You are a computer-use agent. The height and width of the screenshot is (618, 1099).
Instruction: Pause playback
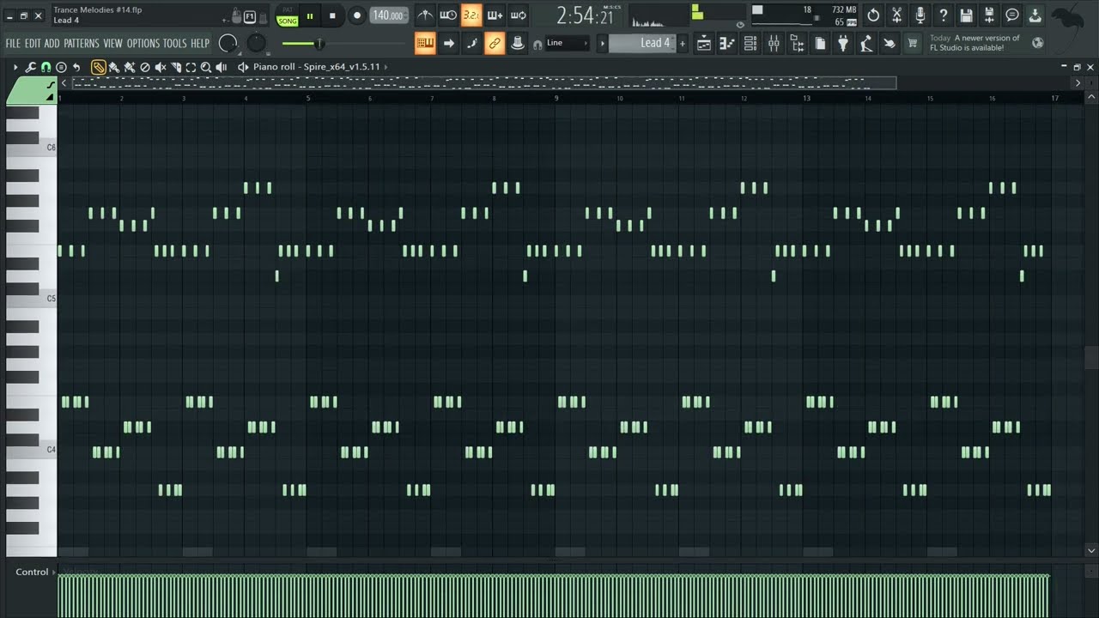310,15
